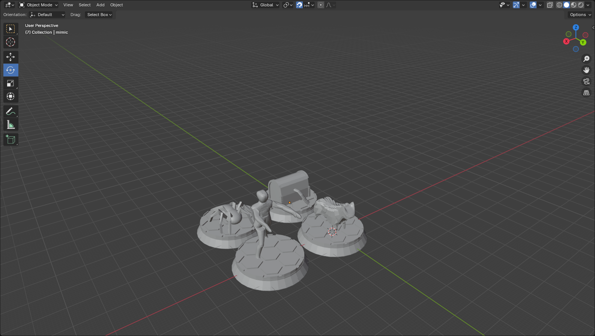This screenshot has width=595, height=336.
Task: Open the Select menu
Action: tap(85, 5)
